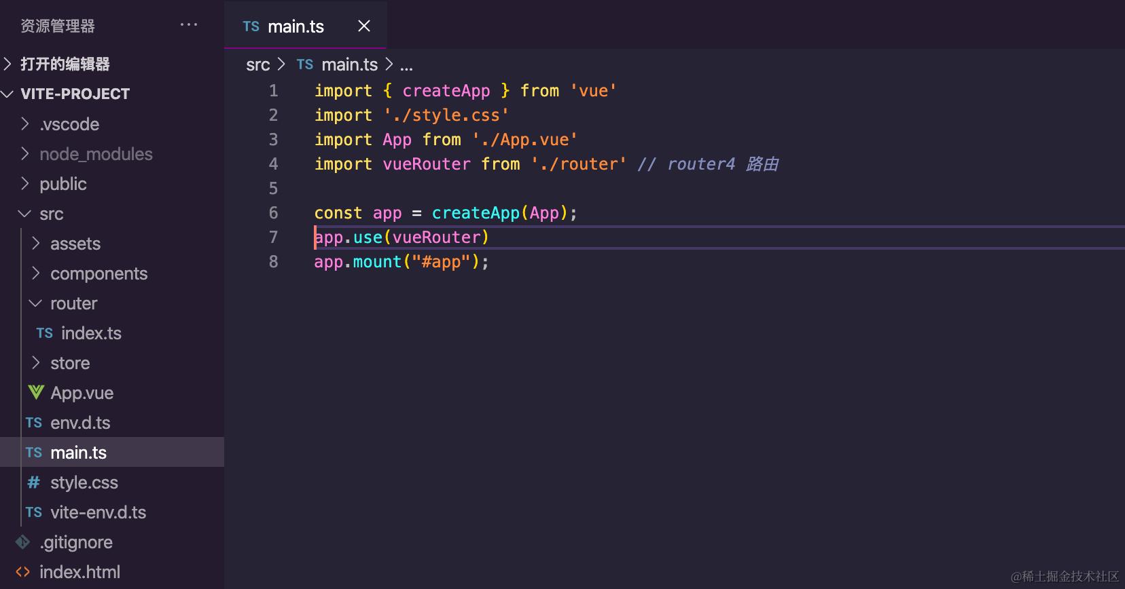The height and width of the screenshot is (589, 1125).
Task: Collapse the router folder chevron
Action: click(x=36, y=303)
